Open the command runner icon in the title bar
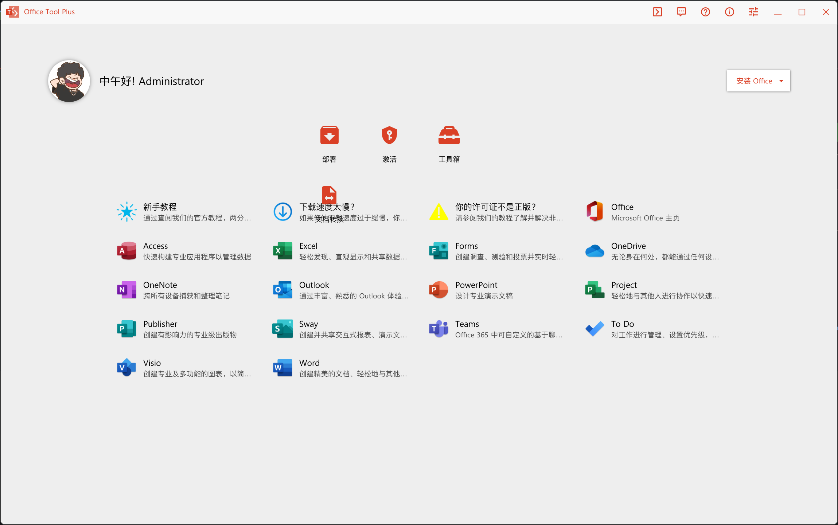This screenshot has height=525, width=838. tap(657, 12)
